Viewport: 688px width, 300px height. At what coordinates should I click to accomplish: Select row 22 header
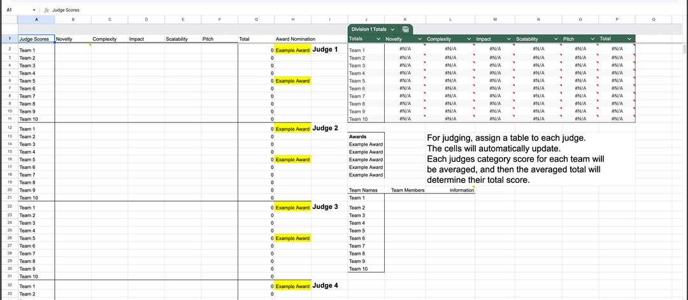[x=9, y=207]
